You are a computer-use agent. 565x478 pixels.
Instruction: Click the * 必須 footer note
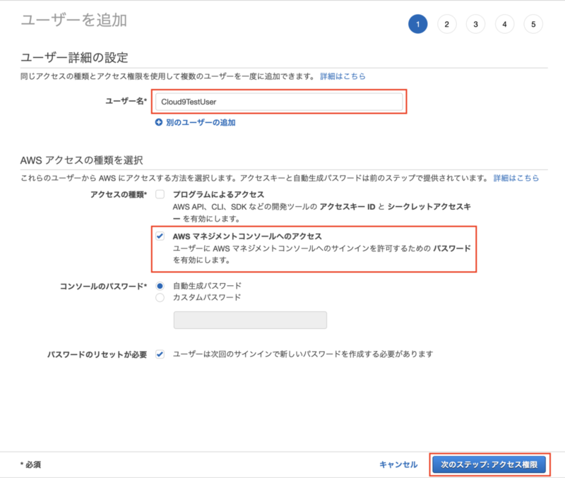(x=30, y=465)
